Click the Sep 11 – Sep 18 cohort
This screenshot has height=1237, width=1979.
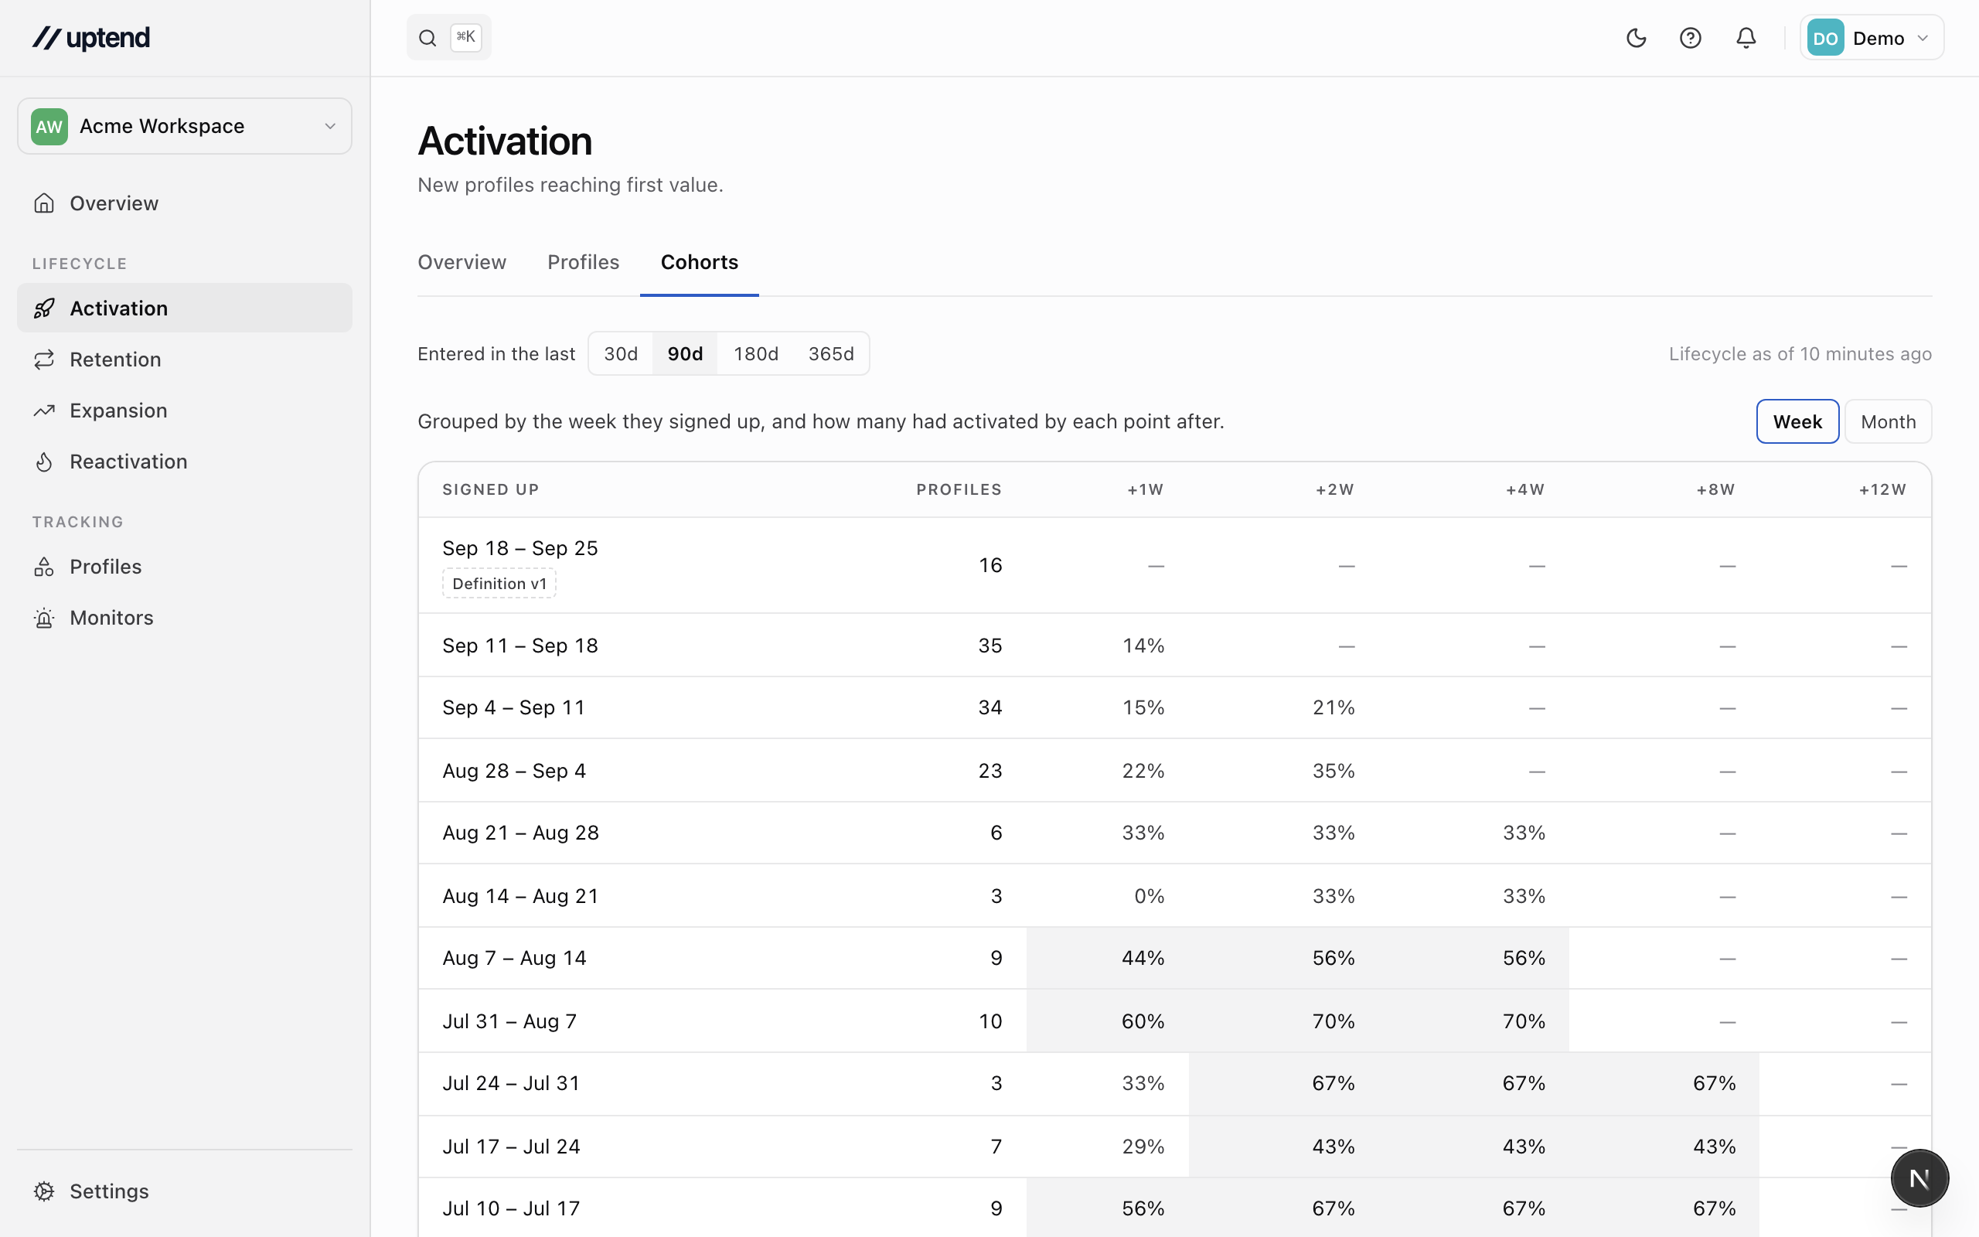[x=520, y=646]
